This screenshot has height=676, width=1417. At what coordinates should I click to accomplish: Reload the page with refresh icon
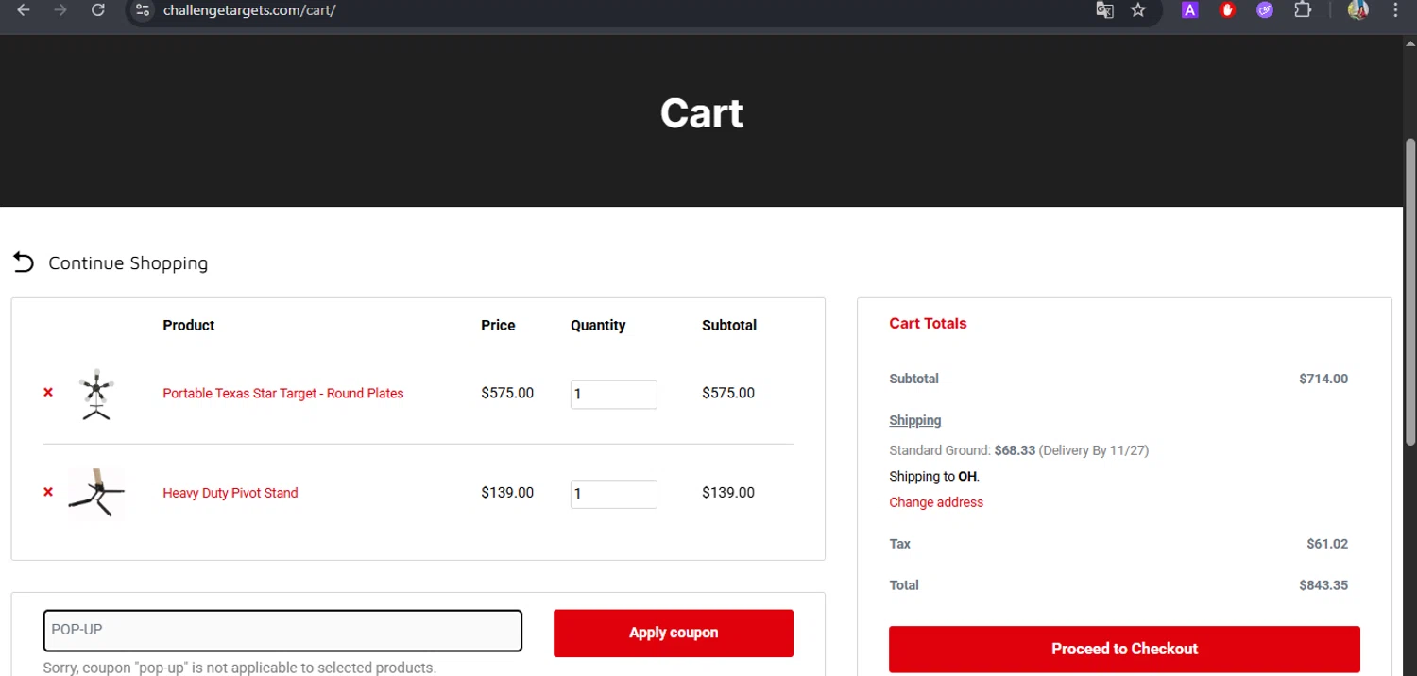click(98, 10)
